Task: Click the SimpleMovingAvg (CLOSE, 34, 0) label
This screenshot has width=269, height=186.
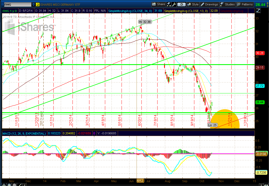Action: click(x=130, y=11)
